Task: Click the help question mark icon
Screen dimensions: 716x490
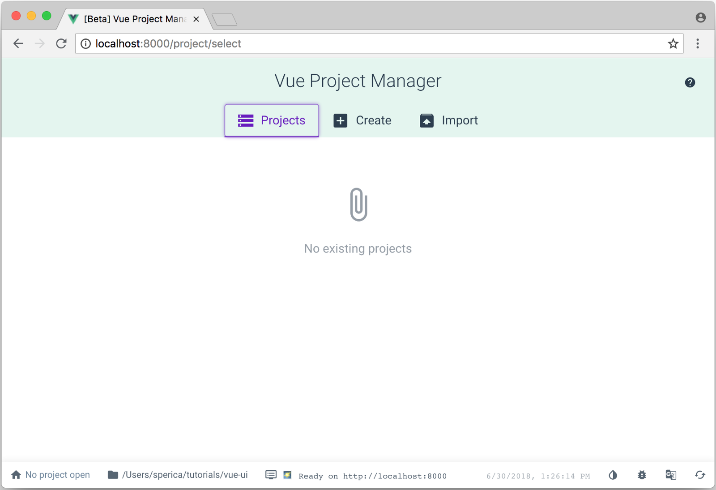Action: pos(690,82)
